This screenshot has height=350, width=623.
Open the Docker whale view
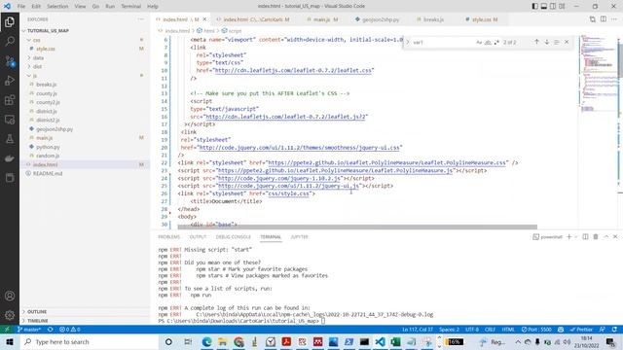pyautogui.click(x=10, y=158)
